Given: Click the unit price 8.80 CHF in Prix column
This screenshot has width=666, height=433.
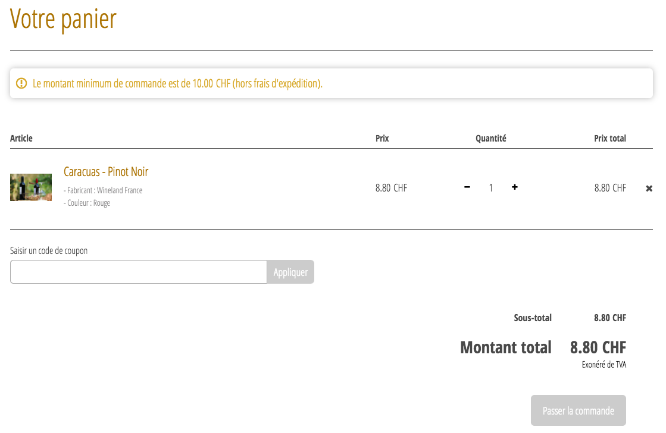Looking at the screenshot, I should [x=391, y=187].
